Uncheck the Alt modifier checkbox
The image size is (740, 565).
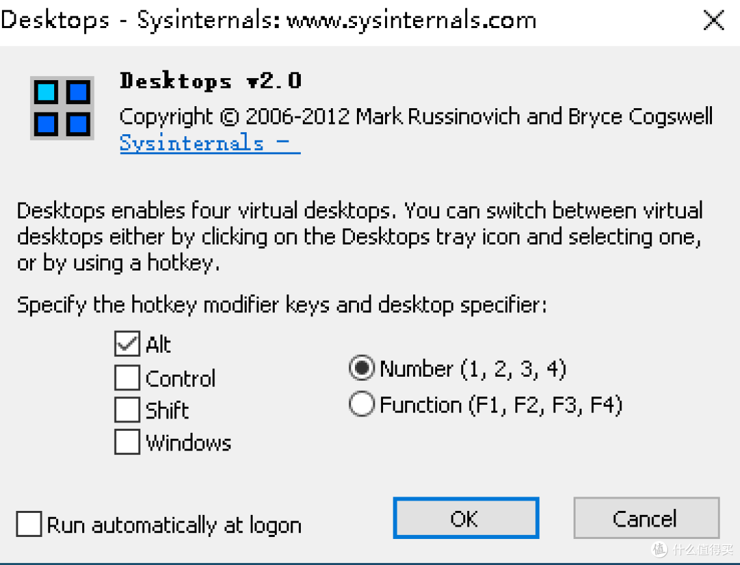pos(127,344)
